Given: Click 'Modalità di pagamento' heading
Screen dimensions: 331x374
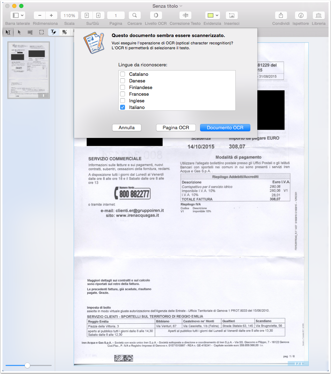Looking at the screenshot, I should point(238,157).
